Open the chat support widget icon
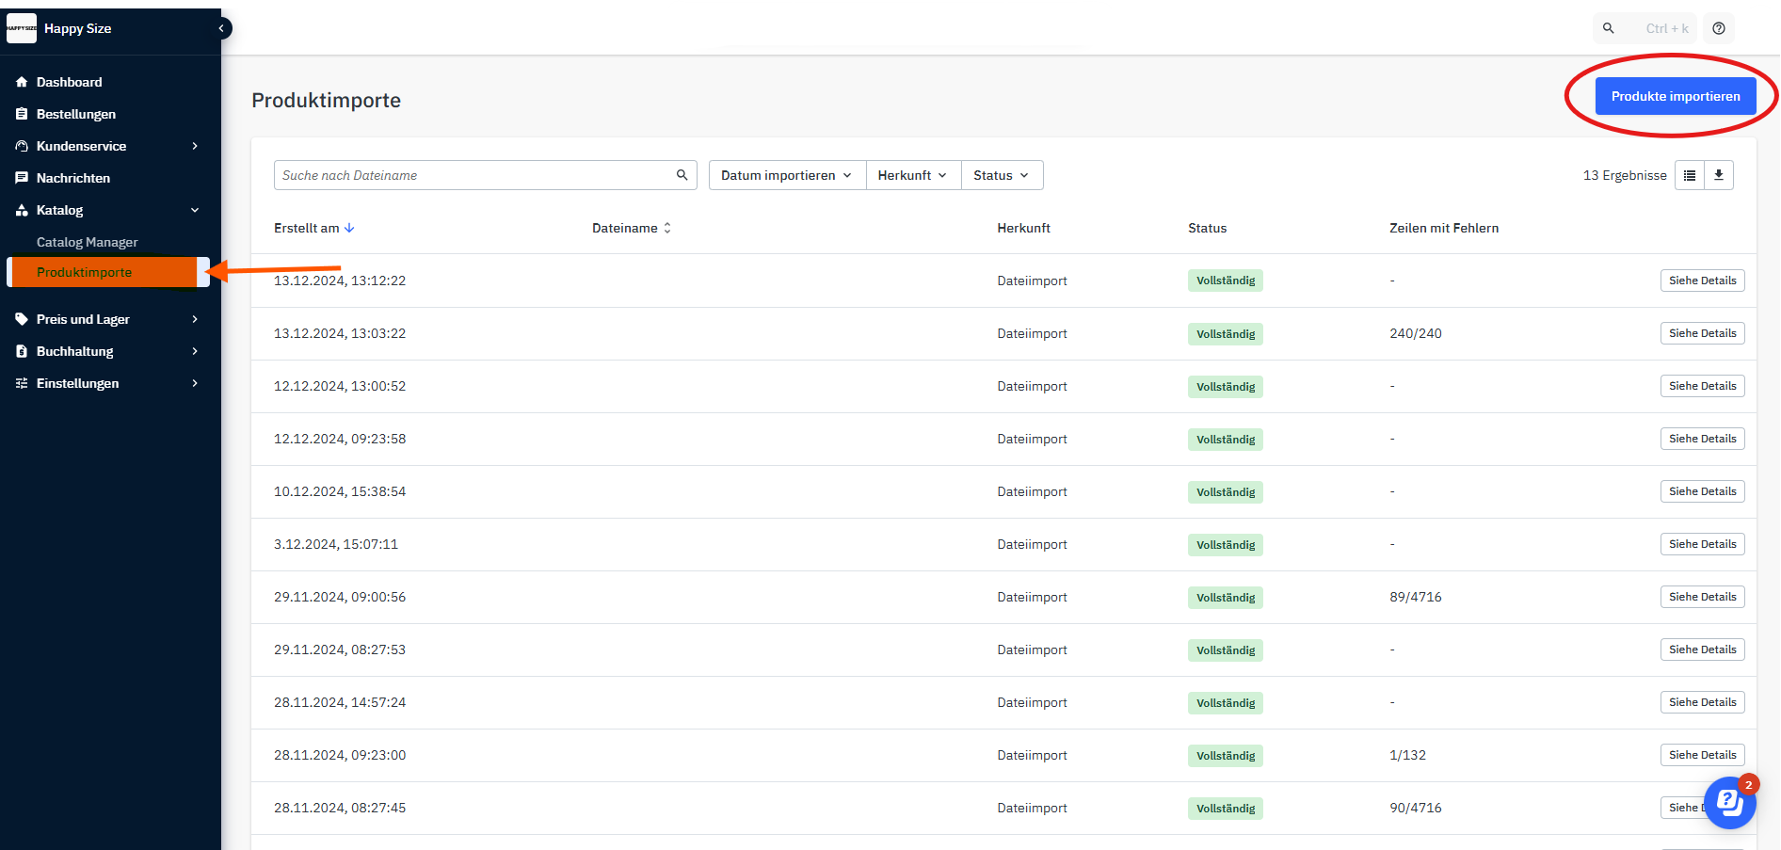Screen dimensions: 1781x850 click(x=1729, y=802)
